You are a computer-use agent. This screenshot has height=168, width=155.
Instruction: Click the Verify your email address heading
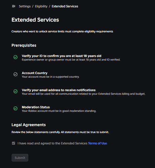pos(59,90)
